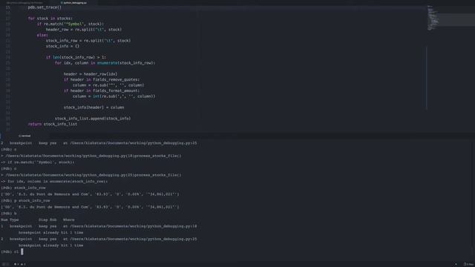Open the python_debugging.py editor tab
This screenshot has height=267, width=475.
point(73,3)
